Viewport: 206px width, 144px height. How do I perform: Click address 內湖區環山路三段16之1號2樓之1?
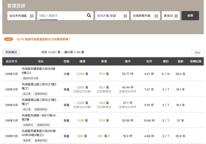39,102
